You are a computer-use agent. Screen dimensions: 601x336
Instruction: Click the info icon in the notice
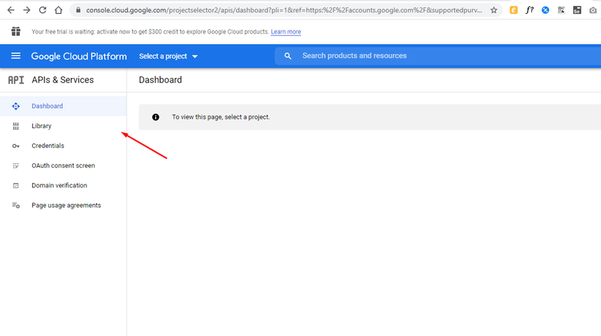[156, 117]
